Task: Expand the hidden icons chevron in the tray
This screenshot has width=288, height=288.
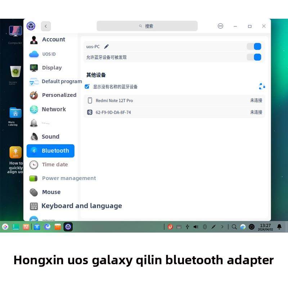Action: click(x=221, y=227)
